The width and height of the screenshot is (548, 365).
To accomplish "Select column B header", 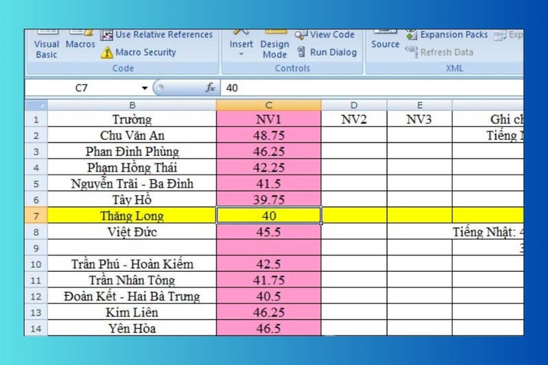I will coord(132,105).
